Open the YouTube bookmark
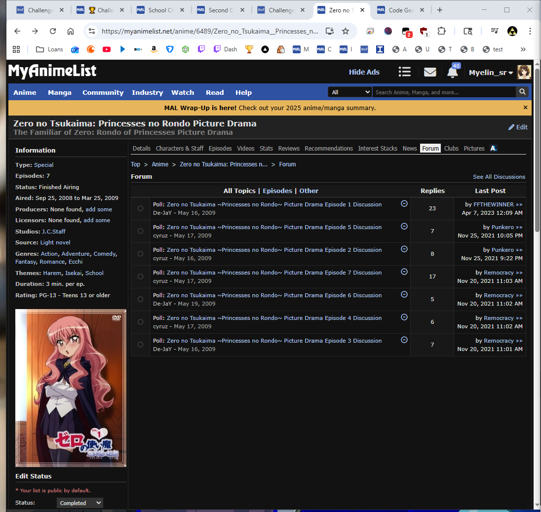541x512 pixels. pyautogui.click(x=107, y=49)
